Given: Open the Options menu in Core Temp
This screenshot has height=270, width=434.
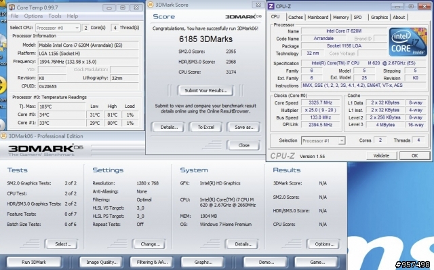Looking at the screenshot, I should pyautogui.click(x=33, y=16).
